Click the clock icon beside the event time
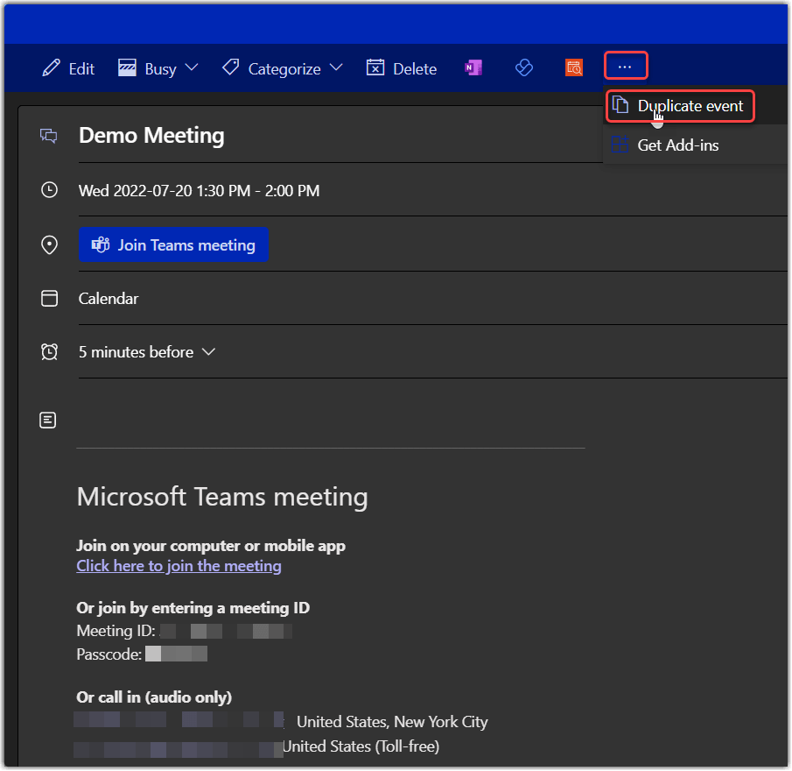 [49, 190]
